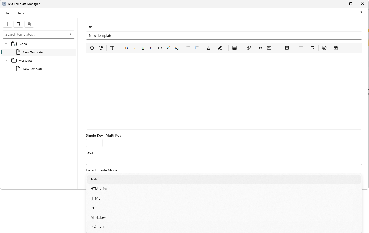Undo the last edit in editor toolbar

click(92, 48)
